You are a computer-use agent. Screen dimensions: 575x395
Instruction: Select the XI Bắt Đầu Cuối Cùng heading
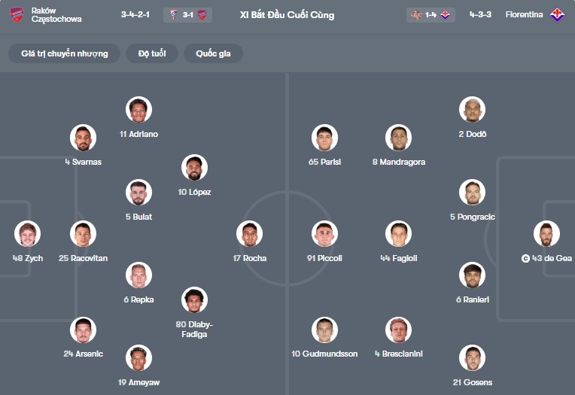click(287, 15)
